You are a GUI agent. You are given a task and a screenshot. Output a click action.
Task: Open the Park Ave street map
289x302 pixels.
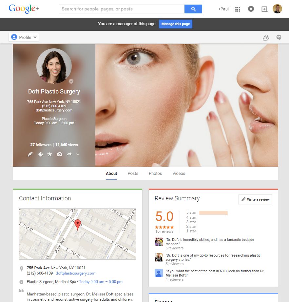pos(78,234)
